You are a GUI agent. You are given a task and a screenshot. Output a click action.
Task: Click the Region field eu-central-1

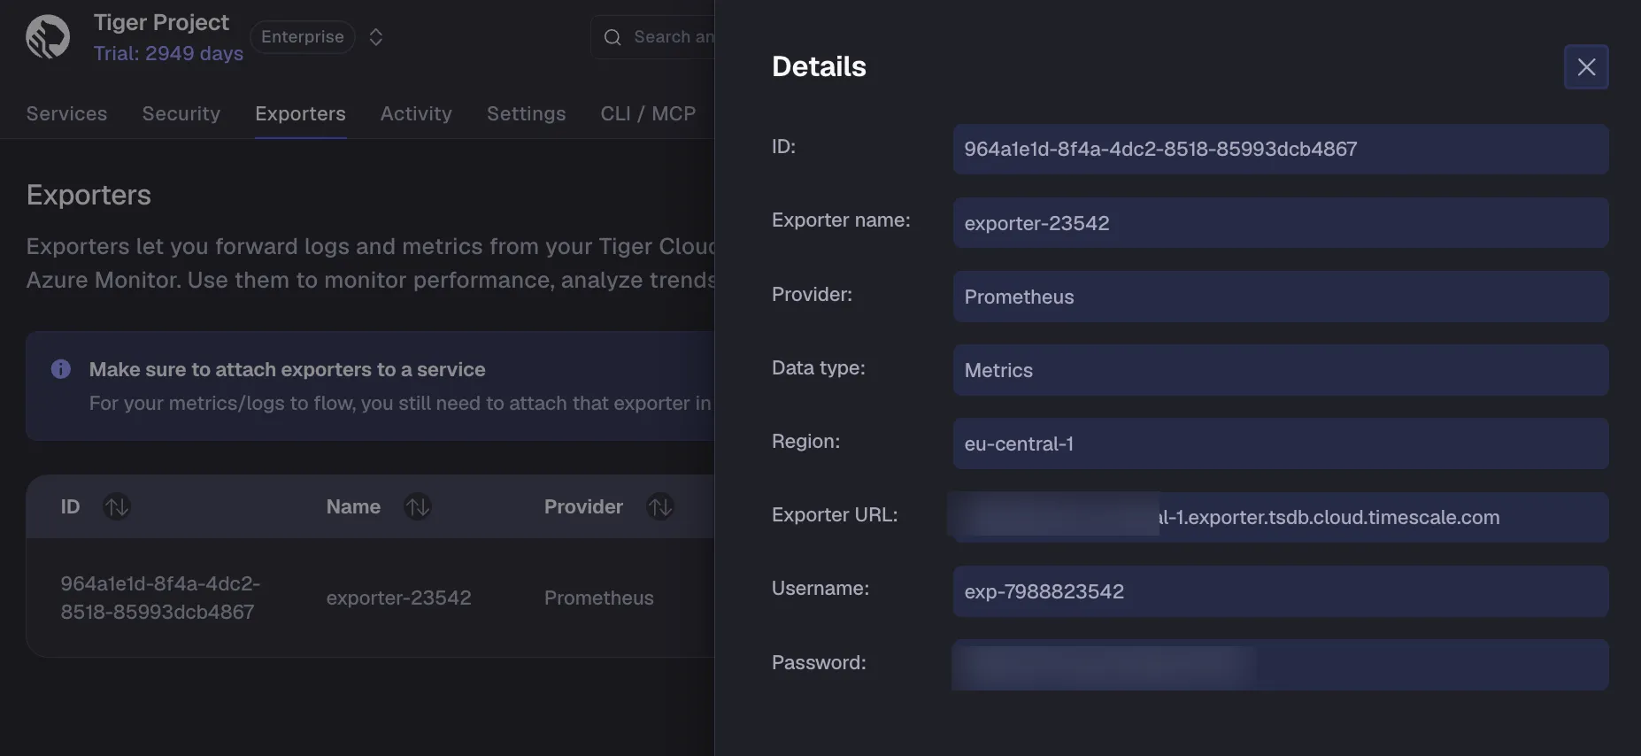(x=1281, y=444)
